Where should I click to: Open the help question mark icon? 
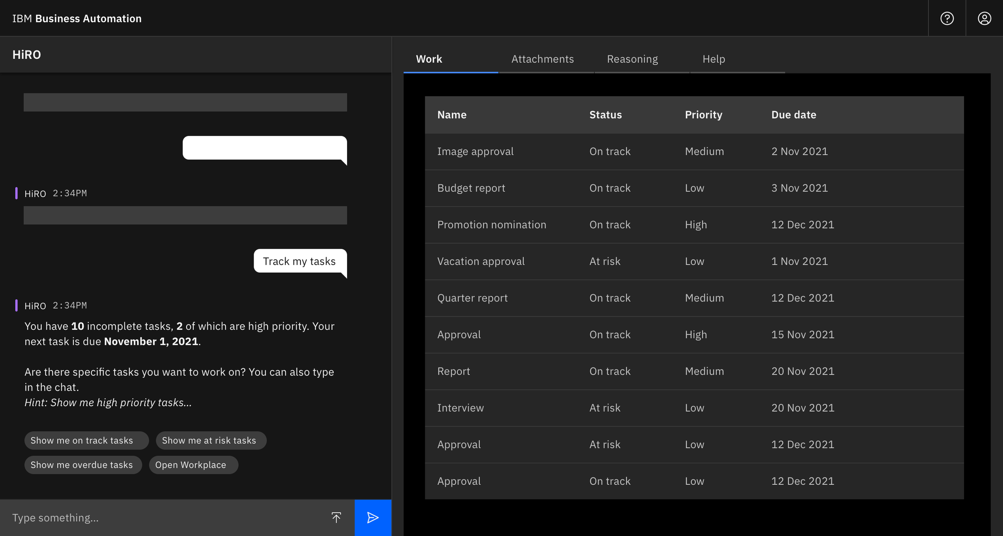click(947, 18)
